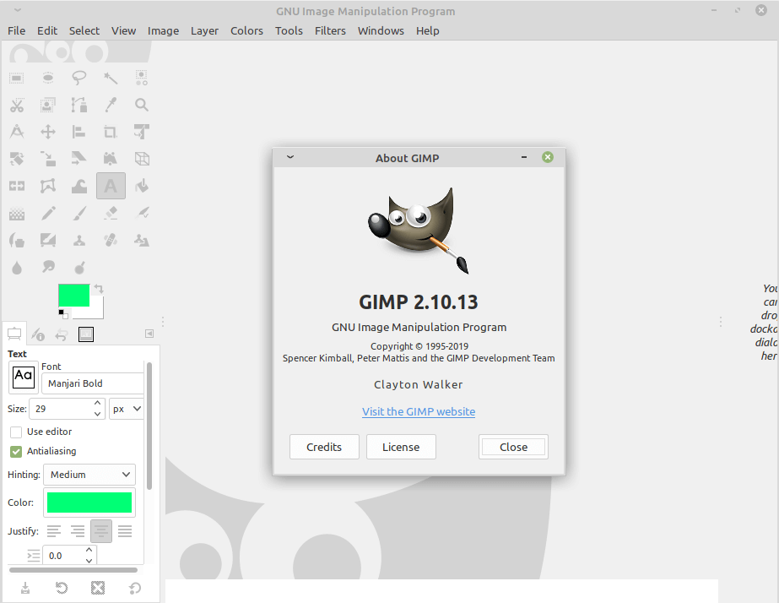Select the Pencil tool
The image size is (779, 603).
pyautogui.click(x=48, y=213)
